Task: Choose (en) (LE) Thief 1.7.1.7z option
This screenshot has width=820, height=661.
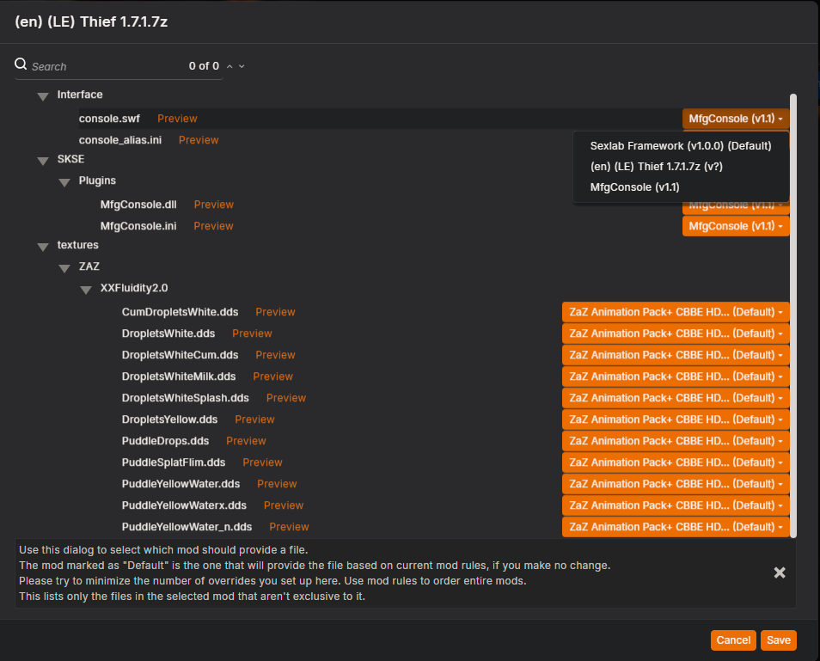Action: pyautogui.click(x=681, y=166)
